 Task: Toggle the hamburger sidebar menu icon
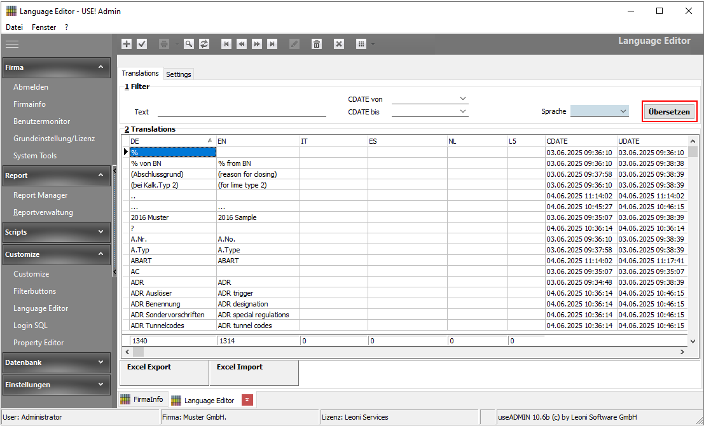click(12, 45)
